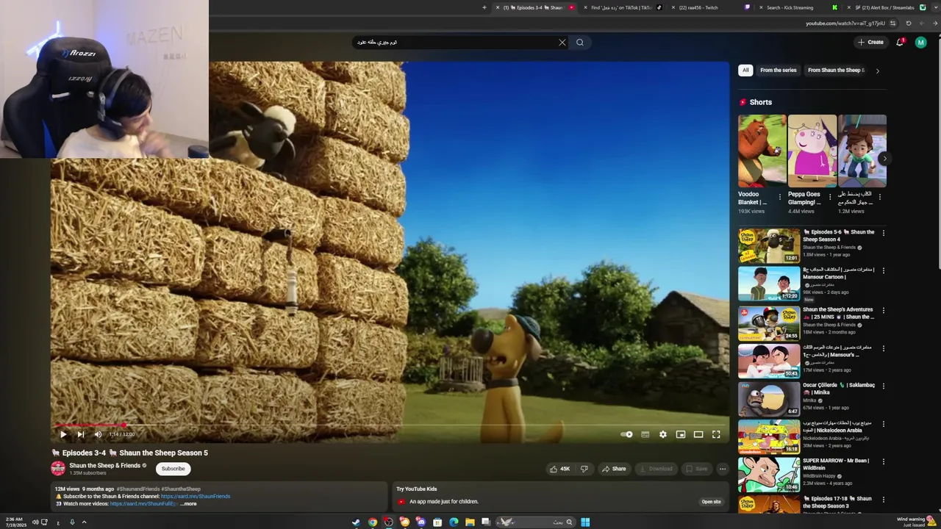Open options for Oscar Çöllerde video
The width and height of the screenshot is (941, 529).
(x=884, y=386)
